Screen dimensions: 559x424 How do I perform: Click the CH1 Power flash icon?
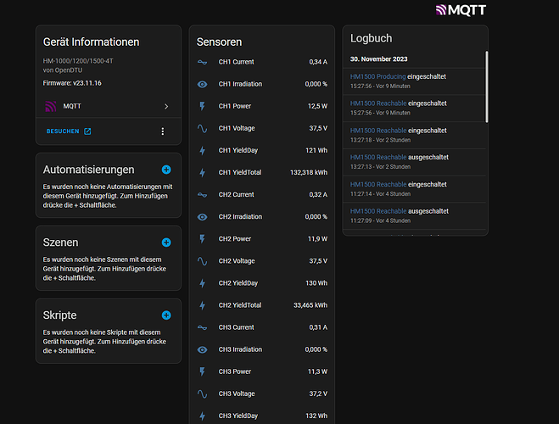202,106
